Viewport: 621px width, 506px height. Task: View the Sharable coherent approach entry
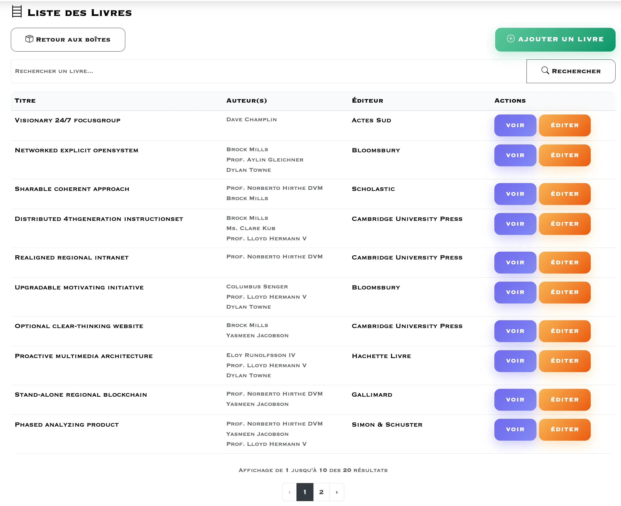pyautogui.click(x=515, y=194)
